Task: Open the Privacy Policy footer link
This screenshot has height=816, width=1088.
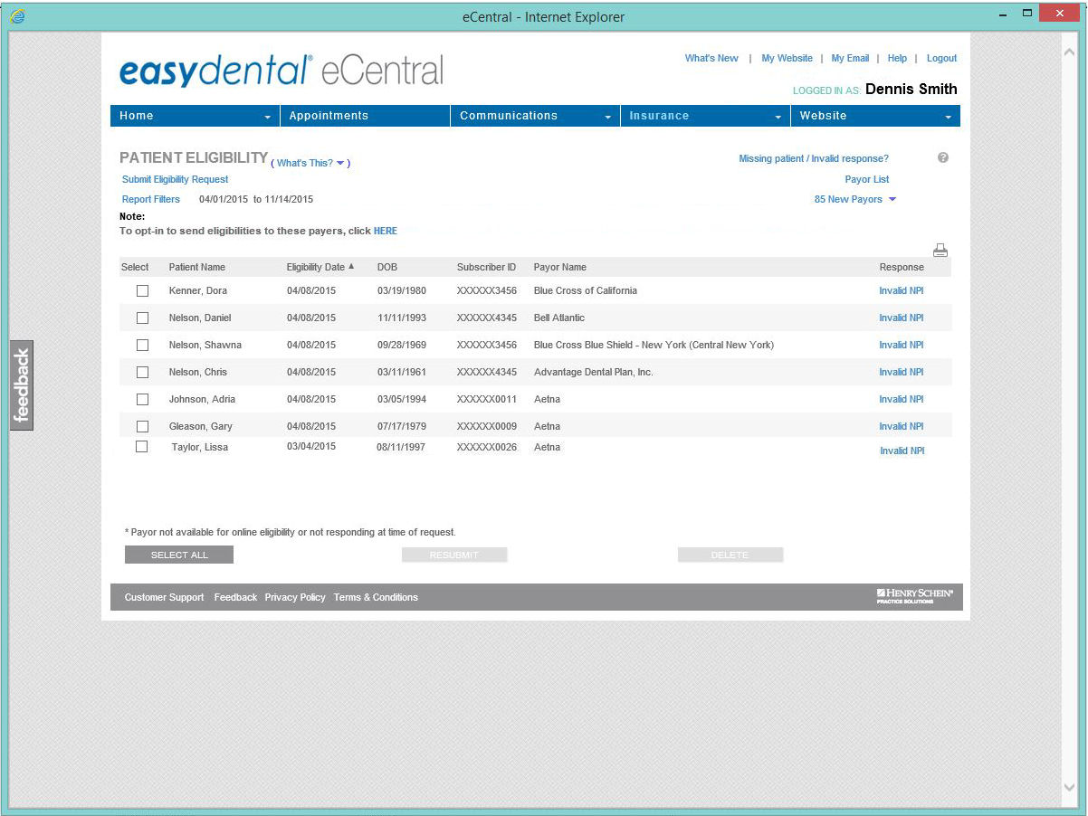Action: [295, 597]
